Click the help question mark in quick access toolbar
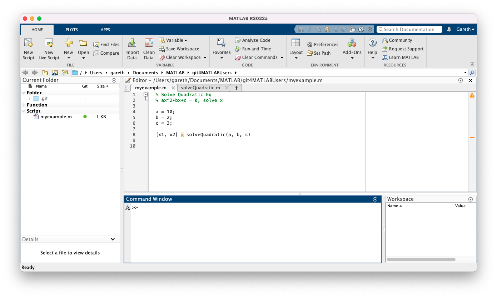The height and width of the screenshot is (298, 497). click(361, 29)
